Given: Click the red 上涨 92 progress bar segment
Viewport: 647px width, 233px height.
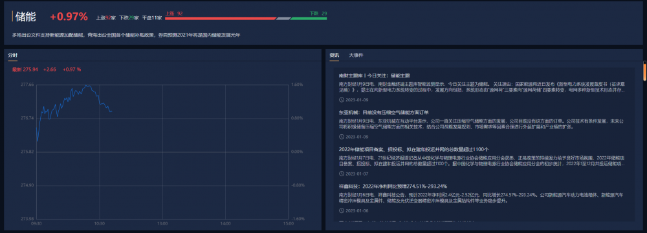Looking at the screenshot, I should click(221, 19).
